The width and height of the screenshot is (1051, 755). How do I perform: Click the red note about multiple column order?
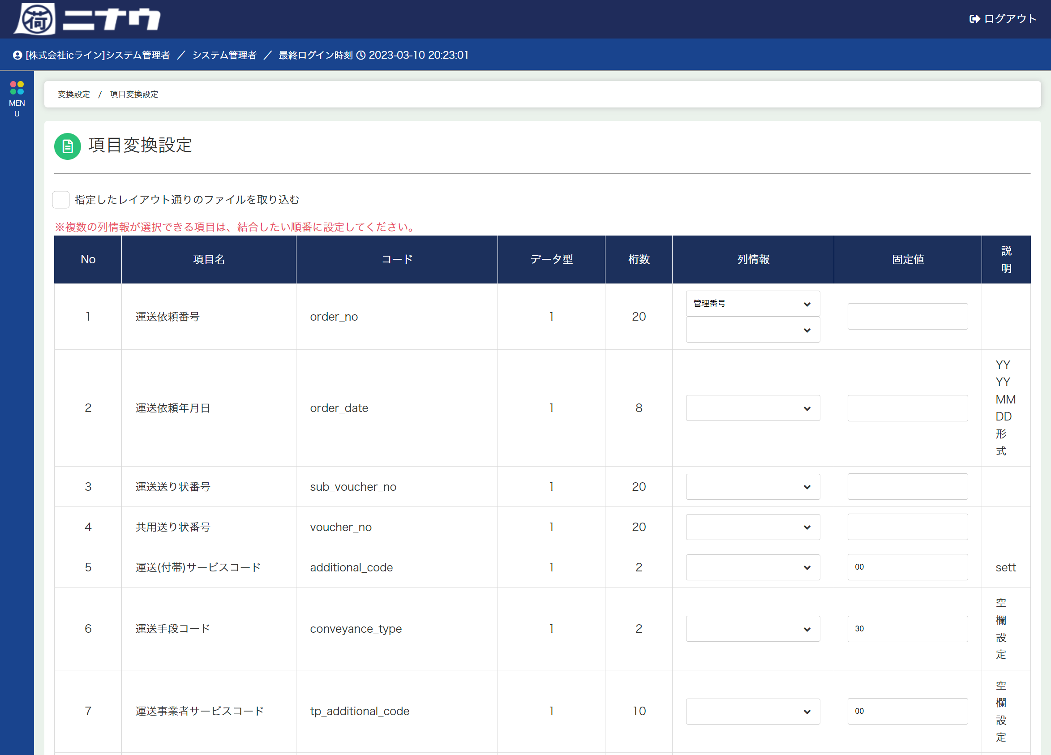pyautogui.click(x=235, y=227)
